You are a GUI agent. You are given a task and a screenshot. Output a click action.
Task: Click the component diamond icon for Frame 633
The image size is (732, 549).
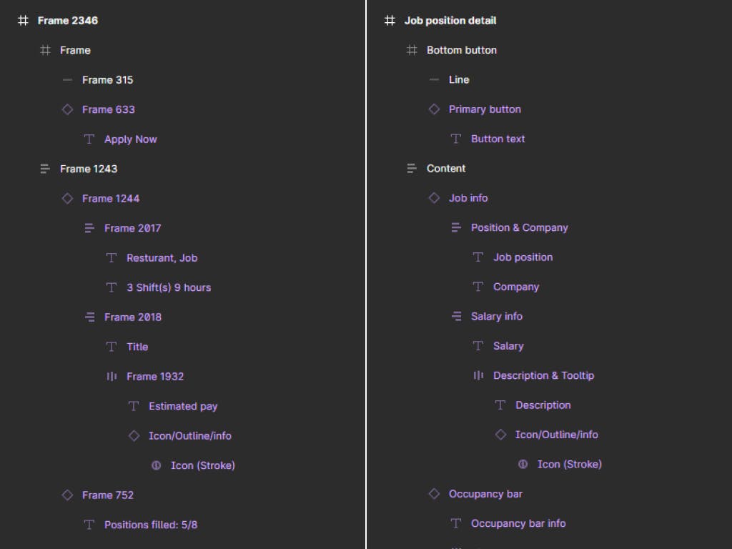point(67,109)
